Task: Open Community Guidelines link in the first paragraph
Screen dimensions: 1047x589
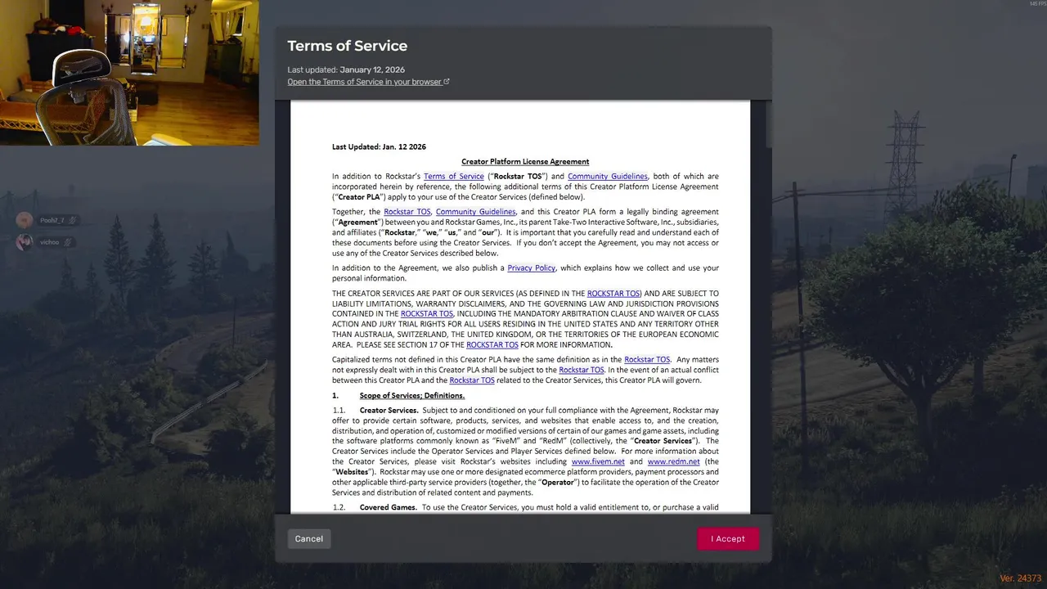Action: coord(608,177)
